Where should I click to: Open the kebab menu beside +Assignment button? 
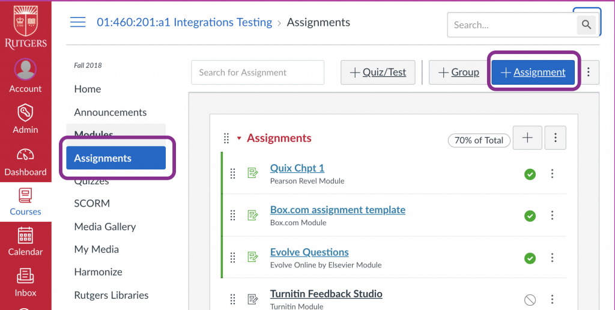[x=589, y=72]
